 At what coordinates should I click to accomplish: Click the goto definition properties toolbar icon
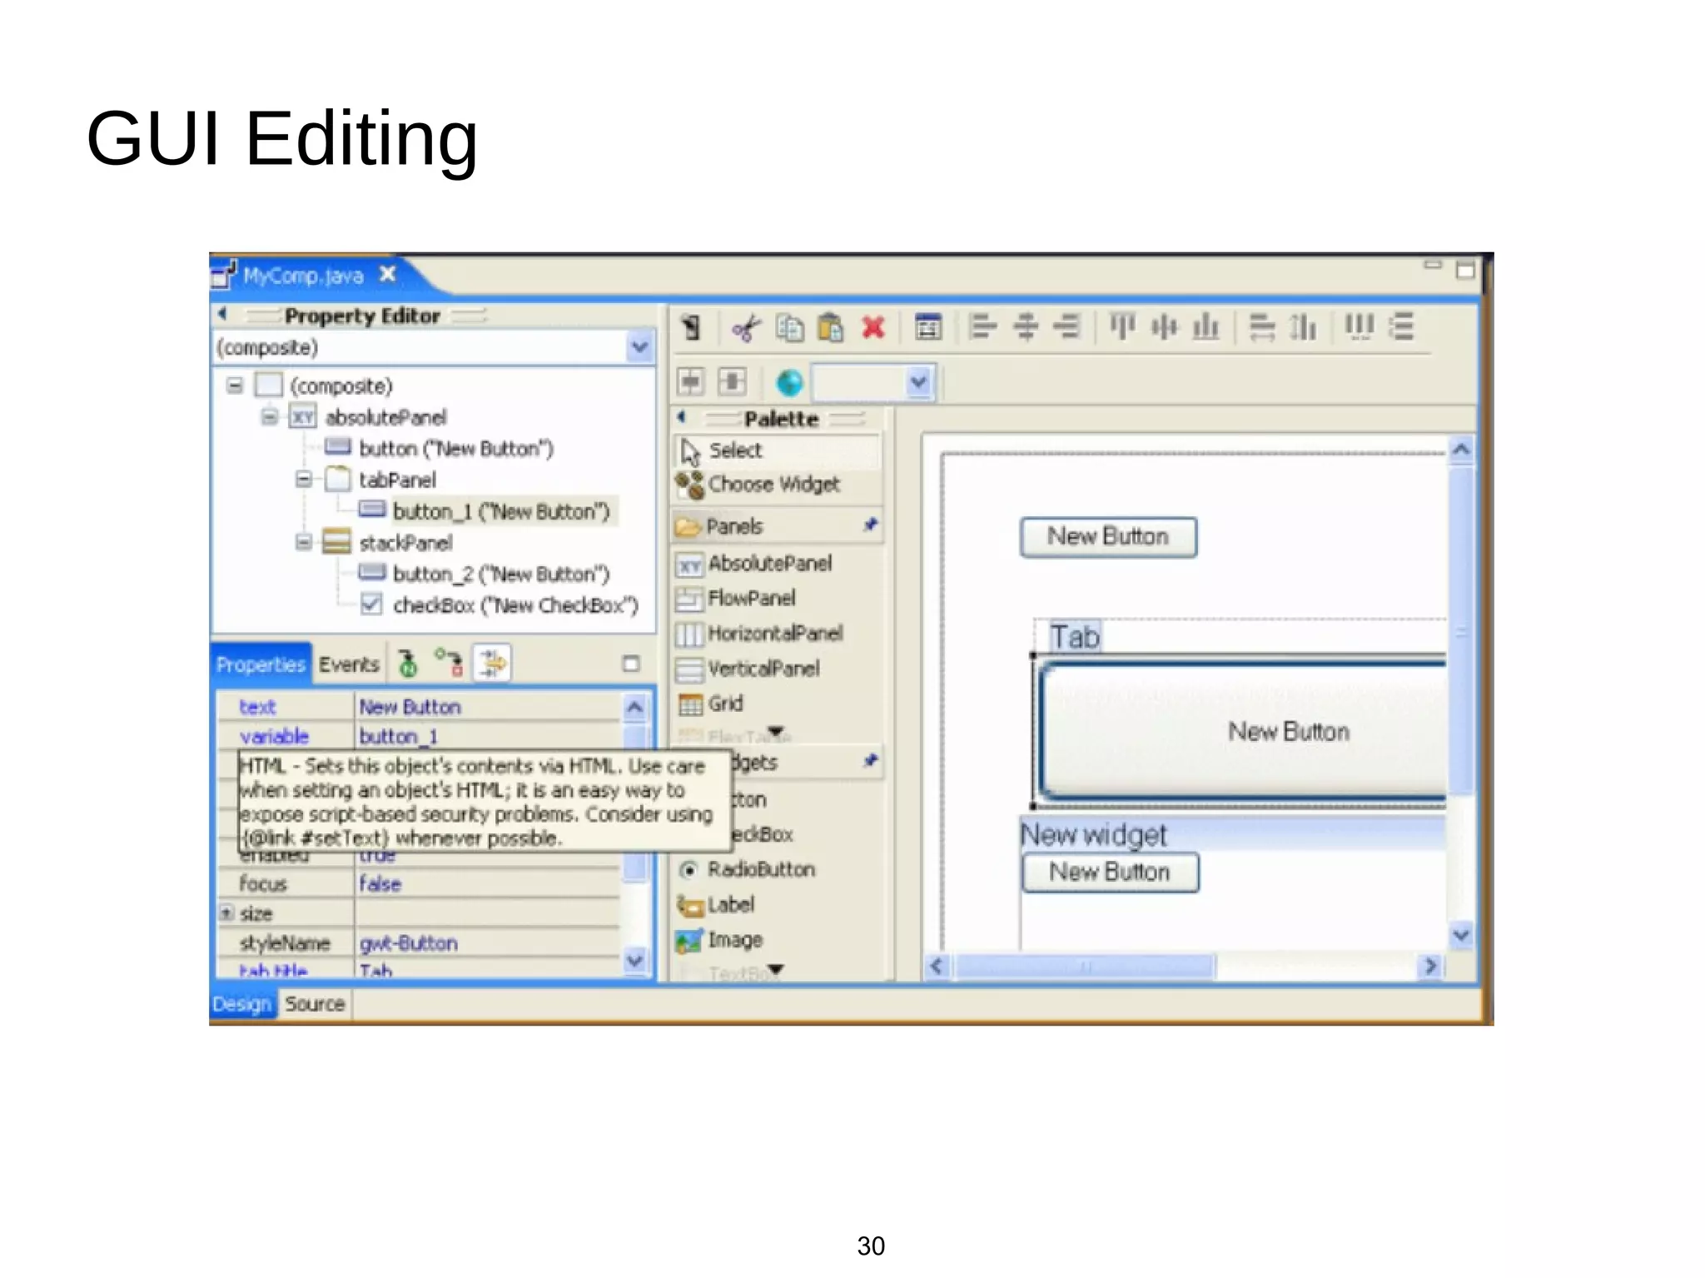pos(407,664)
